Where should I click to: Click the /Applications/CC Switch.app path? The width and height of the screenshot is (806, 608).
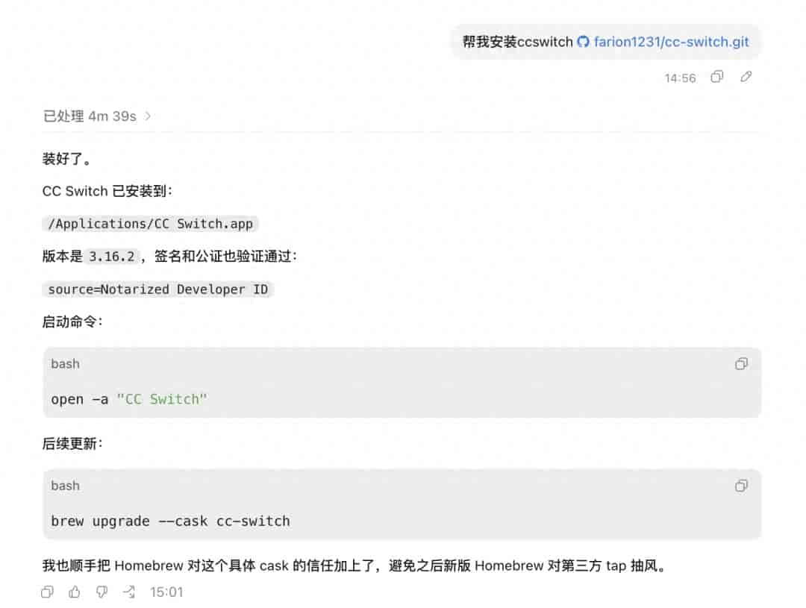pos(150,224)
